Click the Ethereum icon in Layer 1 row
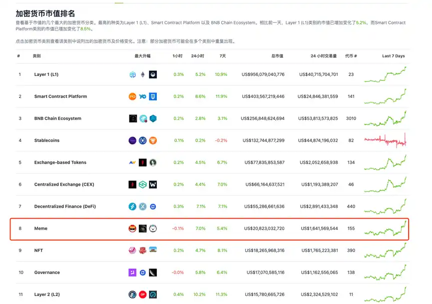Image resolution: width=432 pixels, height=304 pixels. tap(142, 74)
